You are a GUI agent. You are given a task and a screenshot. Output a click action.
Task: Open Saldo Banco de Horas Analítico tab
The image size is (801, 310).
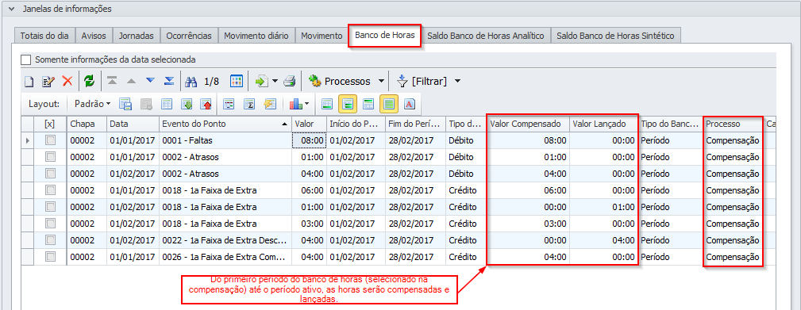pos(486,36)
